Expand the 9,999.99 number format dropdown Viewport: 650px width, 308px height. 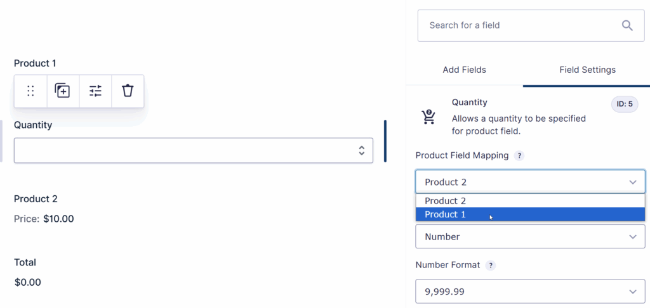pyautogui.click(x=530, y=292)
